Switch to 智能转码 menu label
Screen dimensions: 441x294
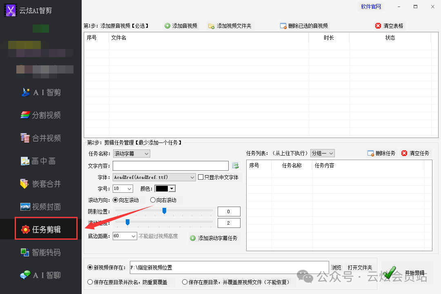[x=47, y=253]
